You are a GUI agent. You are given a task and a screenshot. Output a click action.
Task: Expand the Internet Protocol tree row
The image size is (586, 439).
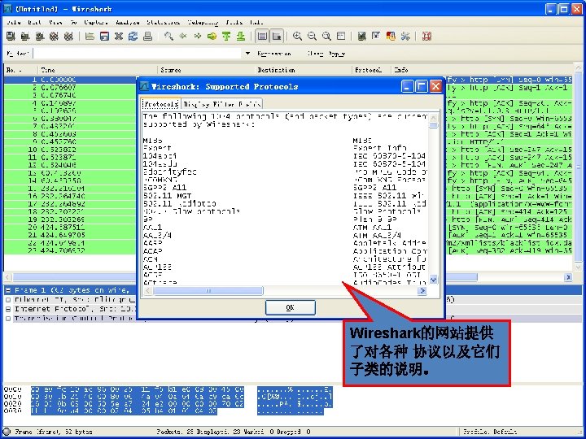pyautogui.click(x=8, y=309)
